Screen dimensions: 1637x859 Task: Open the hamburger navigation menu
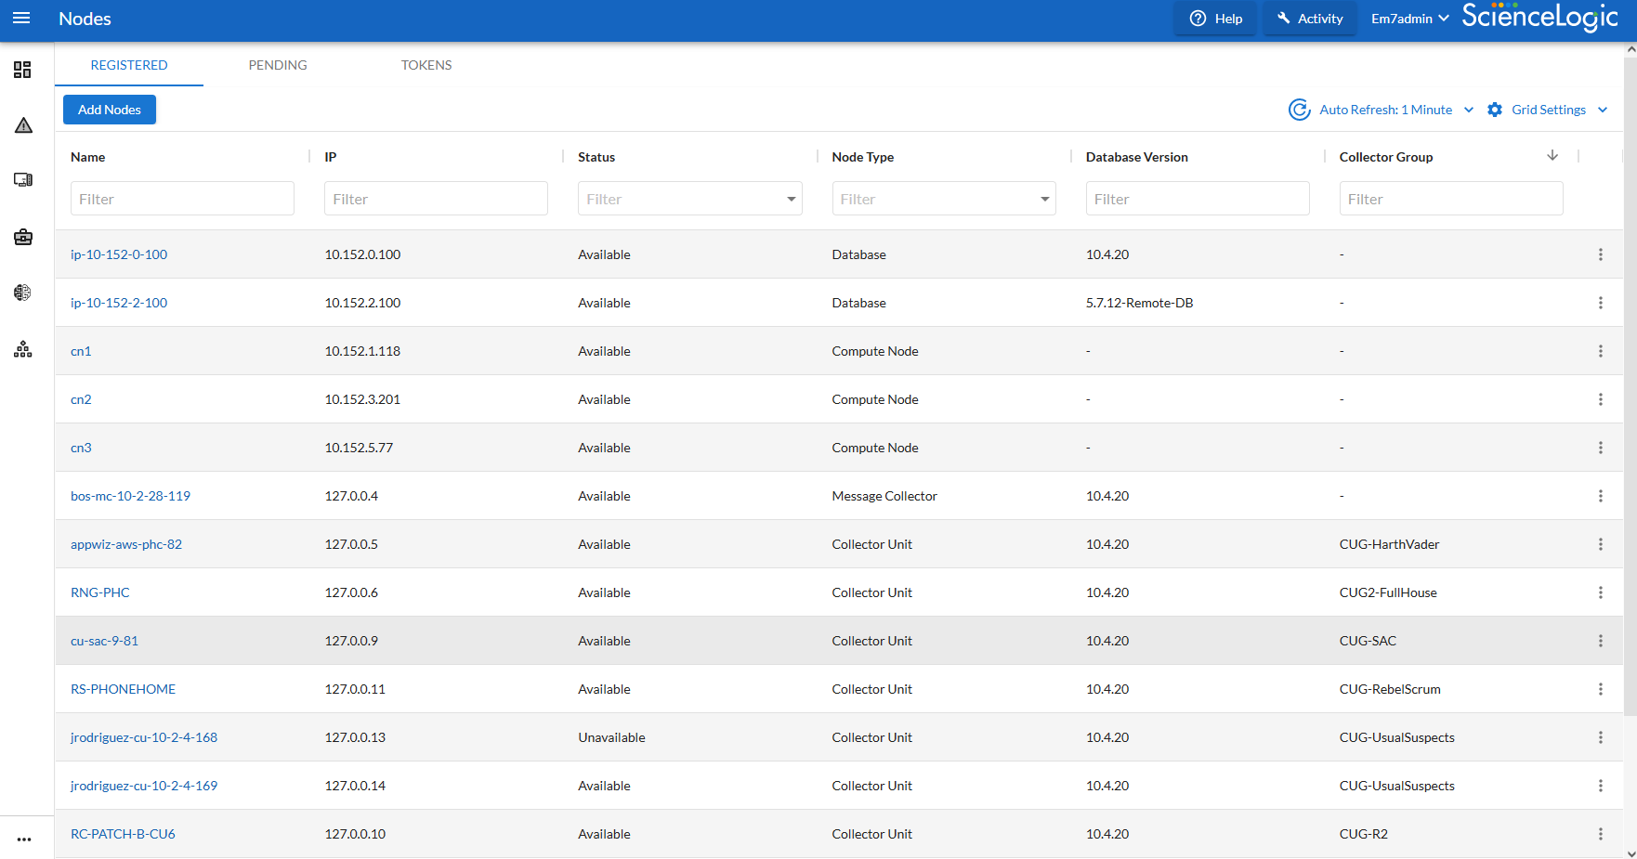pos(21,19)
